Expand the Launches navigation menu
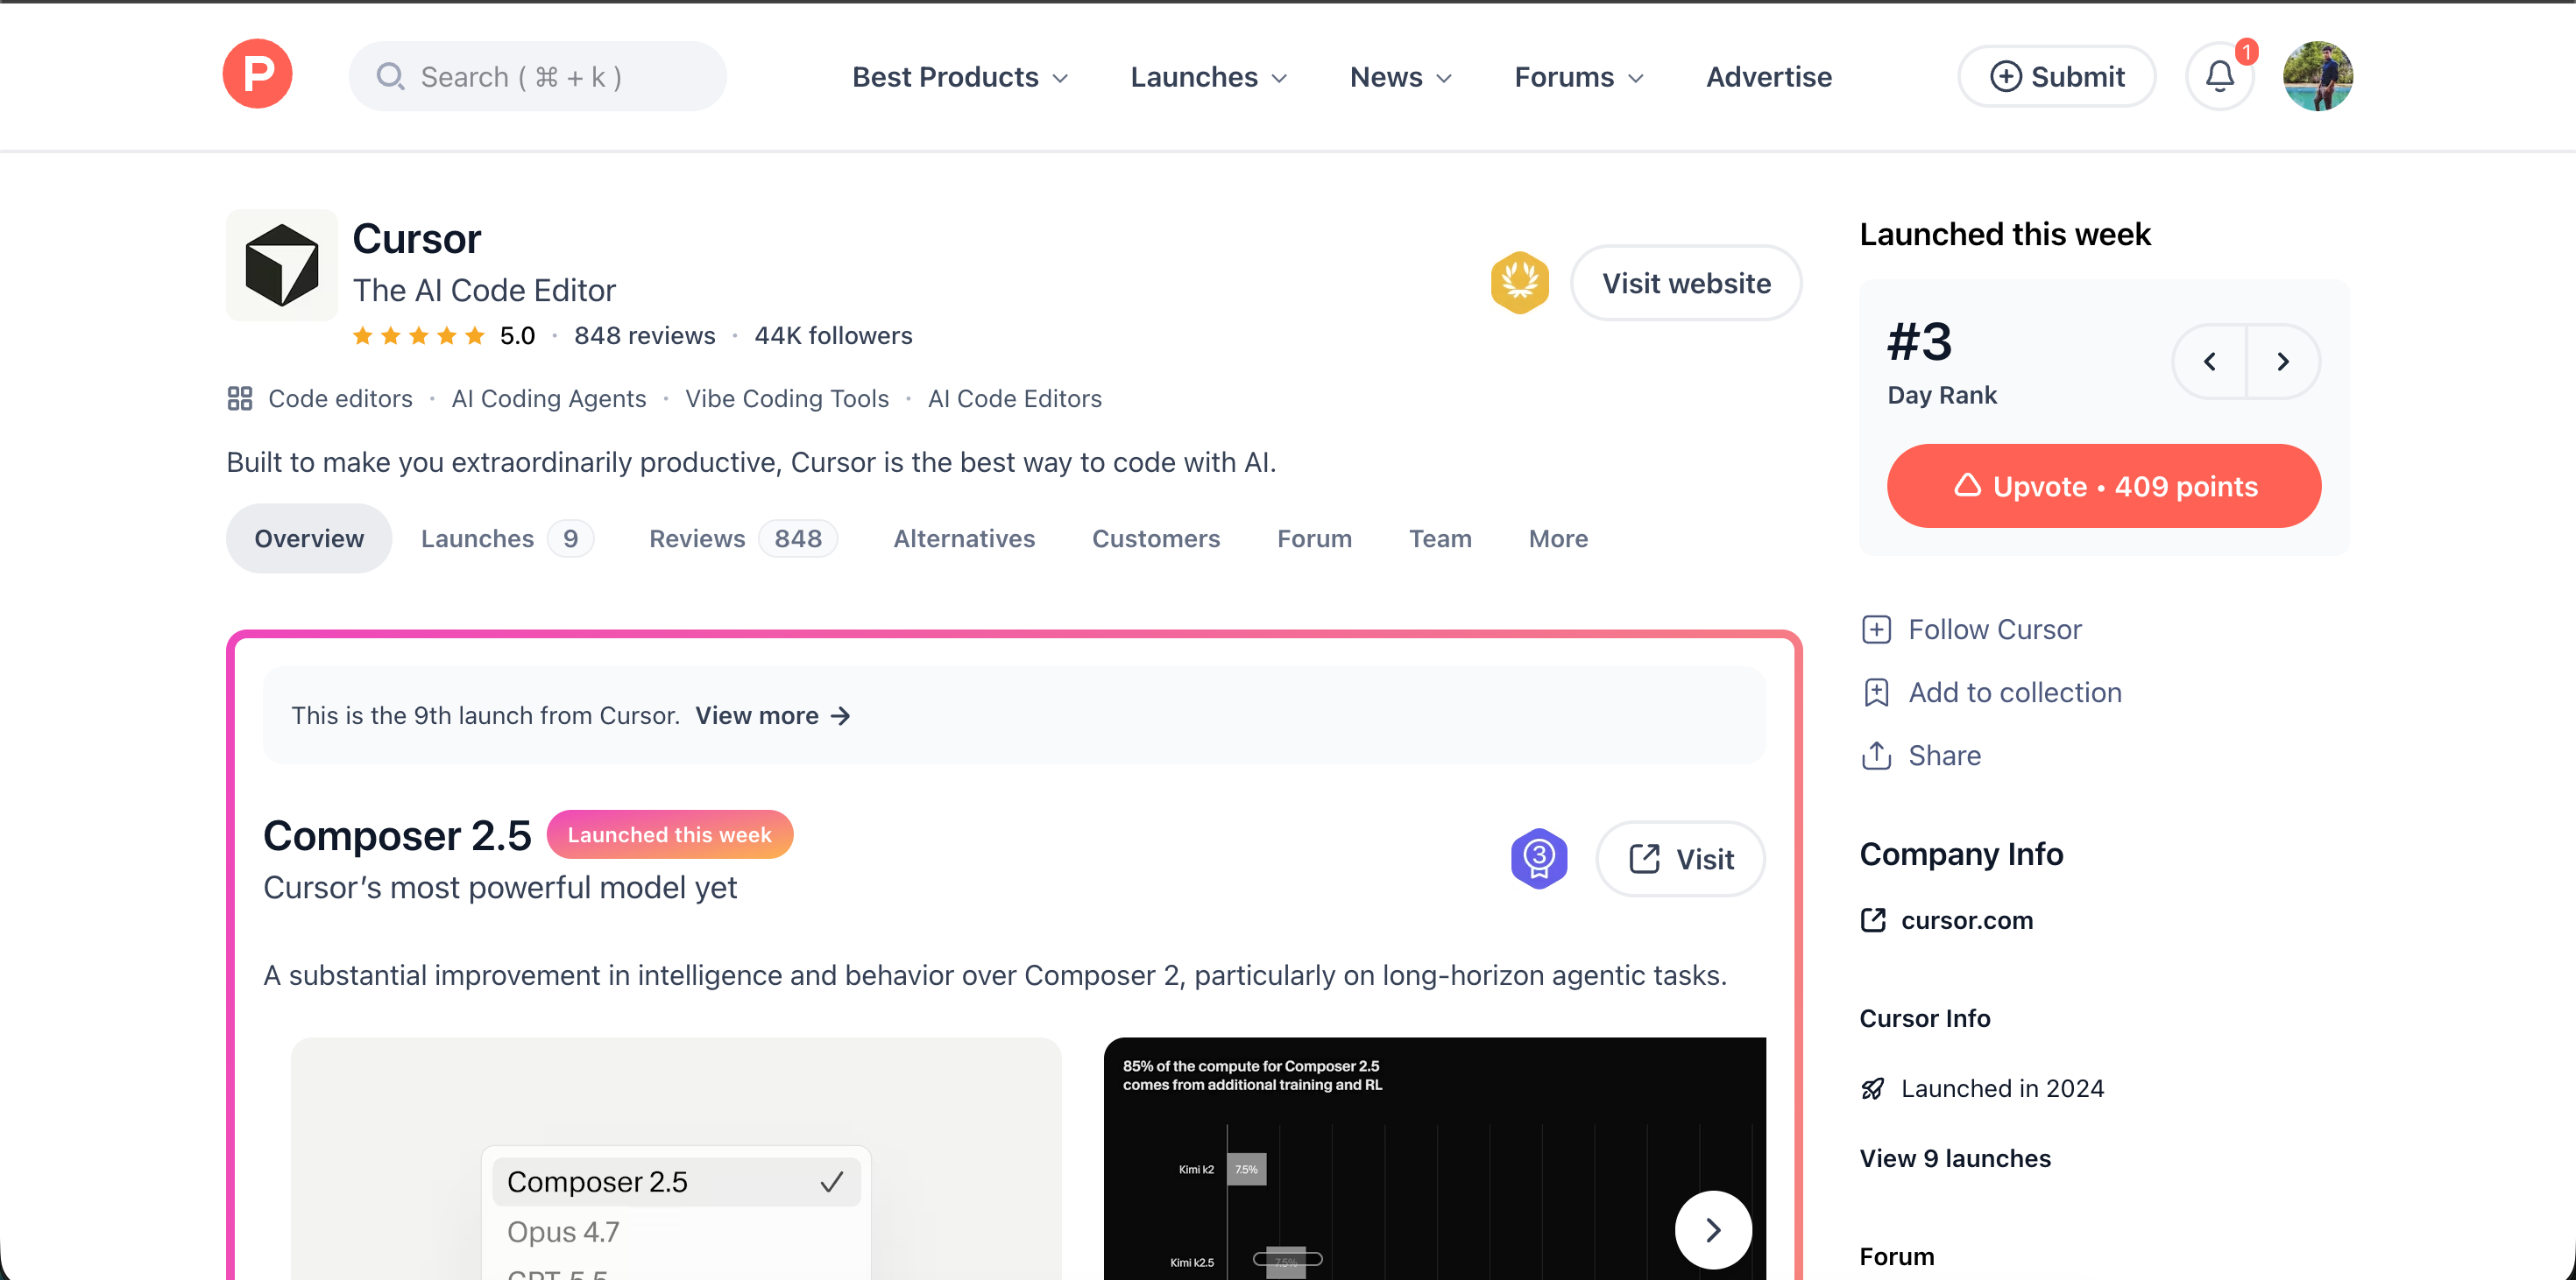2576x1280 pixels. tap(1209, 77)
